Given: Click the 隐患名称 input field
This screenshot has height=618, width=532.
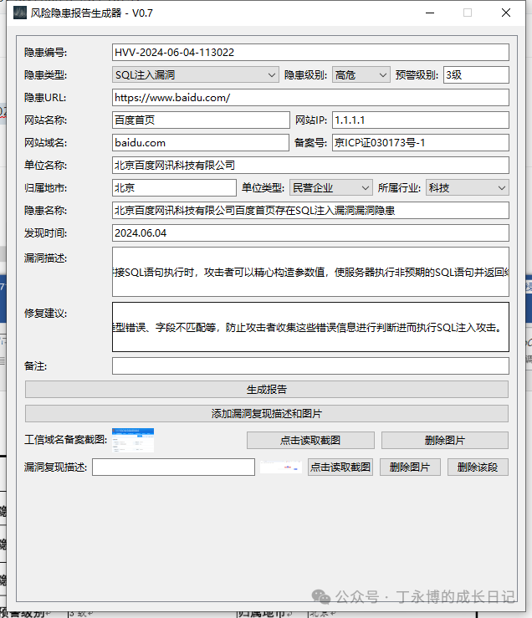Looking at the screenshot, I should [310, 211].
